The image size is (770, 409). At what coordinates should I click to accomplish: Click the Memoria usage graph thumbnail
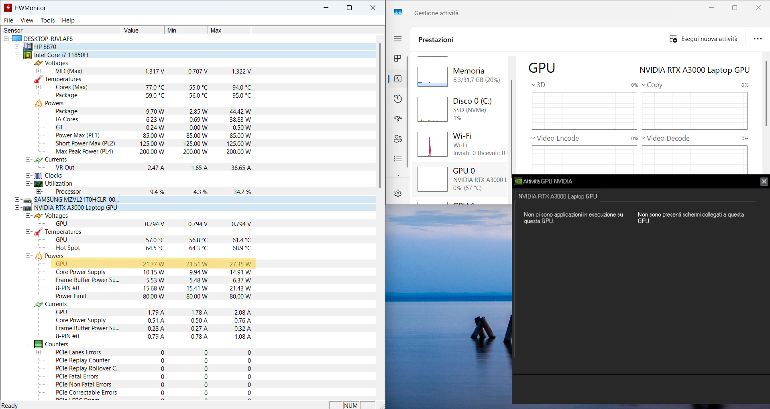(432, 76)
